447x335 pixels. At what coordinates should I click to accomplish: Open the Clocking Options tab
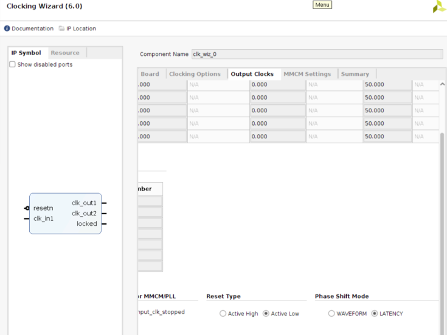tap(195, 74)
